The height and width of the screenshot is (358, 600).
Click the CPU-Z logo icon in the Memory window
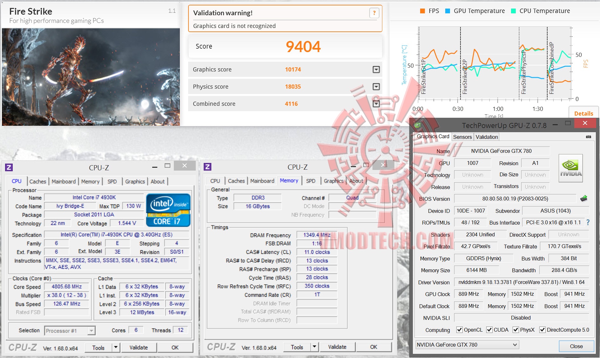pos(208,167)
